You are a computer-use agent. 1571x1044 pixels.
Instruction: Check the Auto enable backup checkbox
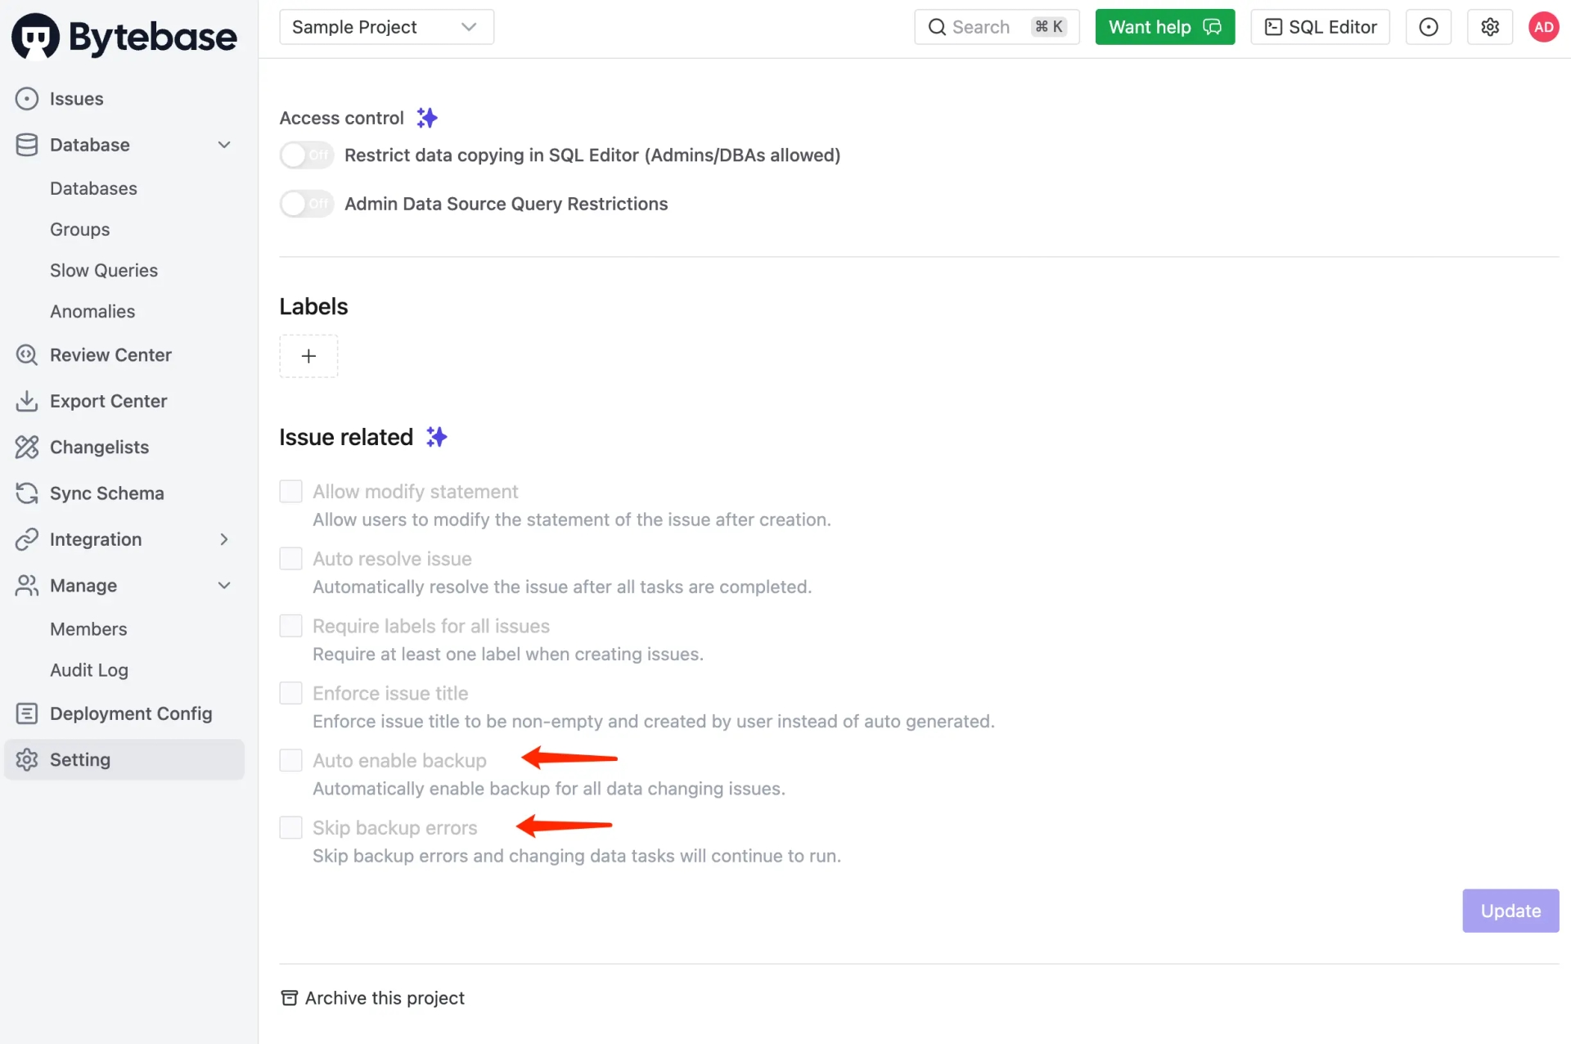(x=290, y=760)
